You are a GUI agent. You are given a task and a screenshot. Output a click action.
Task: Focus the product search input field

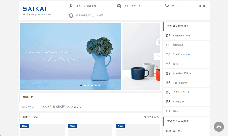pyautogui.click(x=138, y=16)
